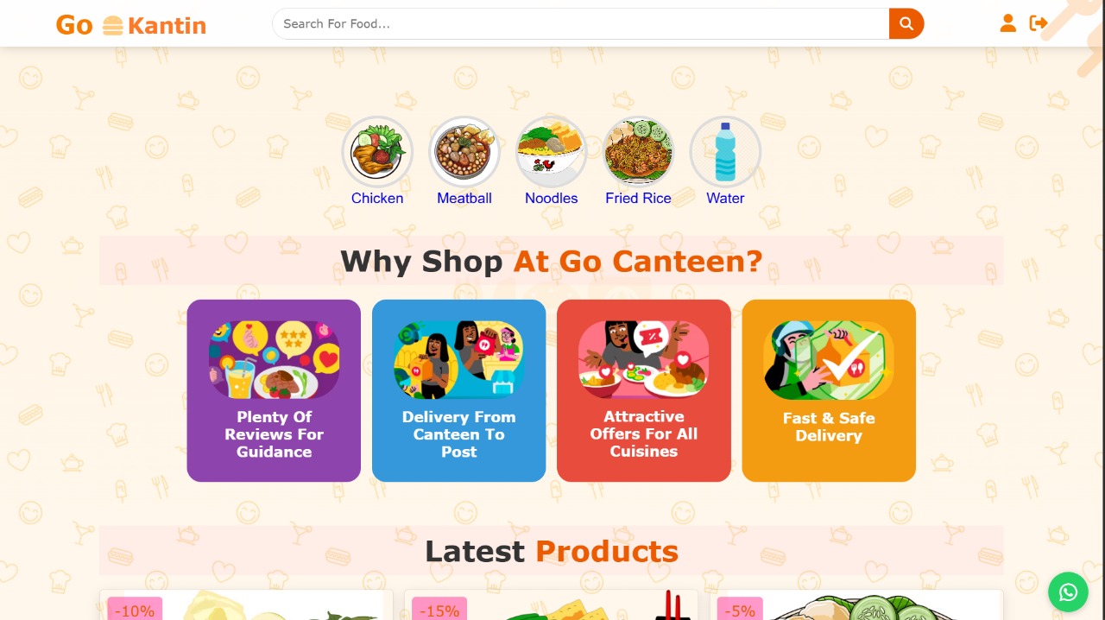This screenshot has height=620, width=1105.
Task: Click the orange search magnifier button
Action: (x=906, y=23)
